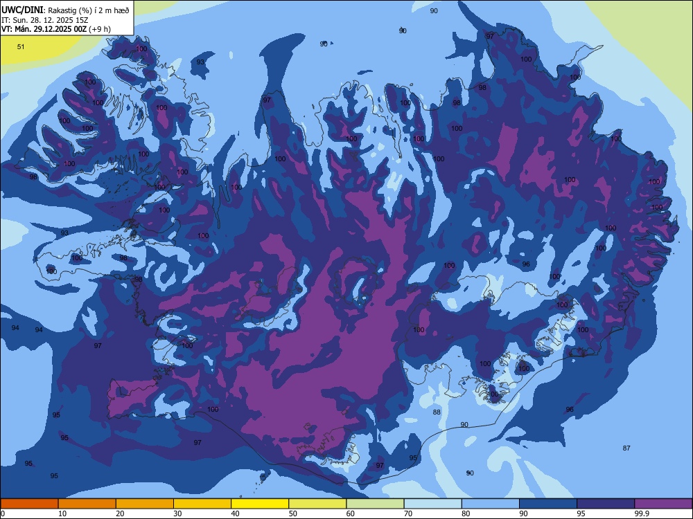Click the 'IT: Sun. 28. 12. 2025 15Z' line
This screenshot has width=693, height=519.
click(x=44, y=20)
